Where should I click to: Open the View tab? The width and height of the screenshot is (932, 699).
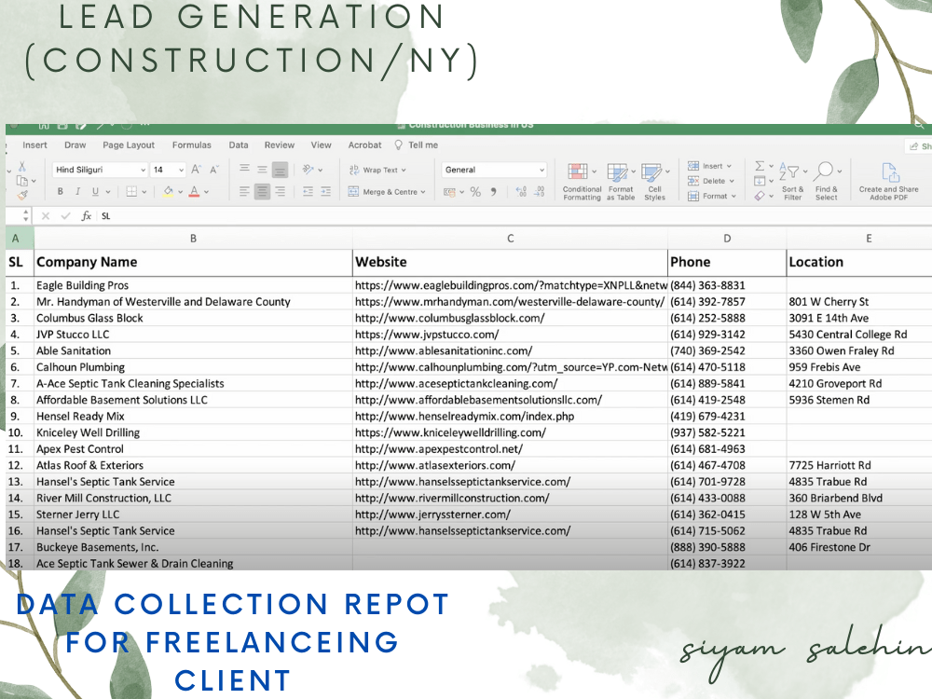[321, 145]
